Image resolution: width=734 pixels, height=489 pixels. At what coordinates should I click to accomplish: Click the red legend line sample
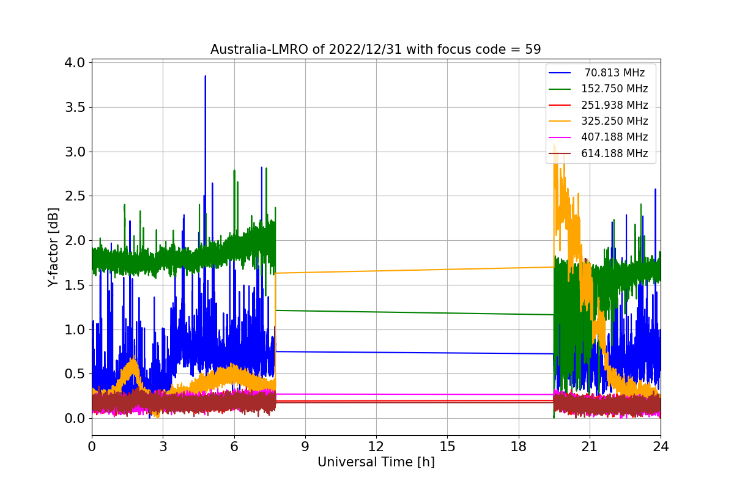[561, 106]
